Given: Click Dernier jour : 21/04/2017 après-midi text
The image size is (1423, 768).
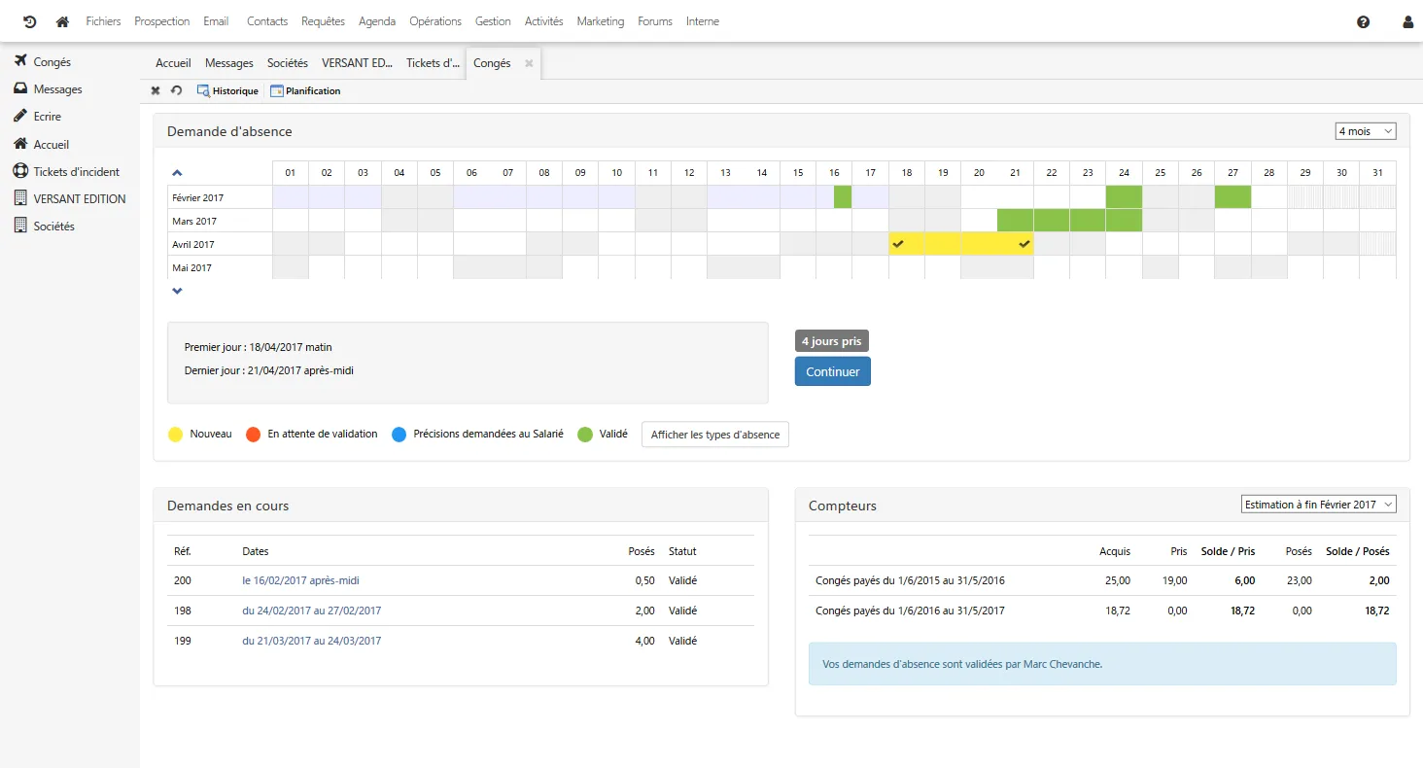Looking at the screenshot, I should [x=269, y=370].
